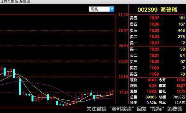Click price axis label 29.47

click(123, 30)
